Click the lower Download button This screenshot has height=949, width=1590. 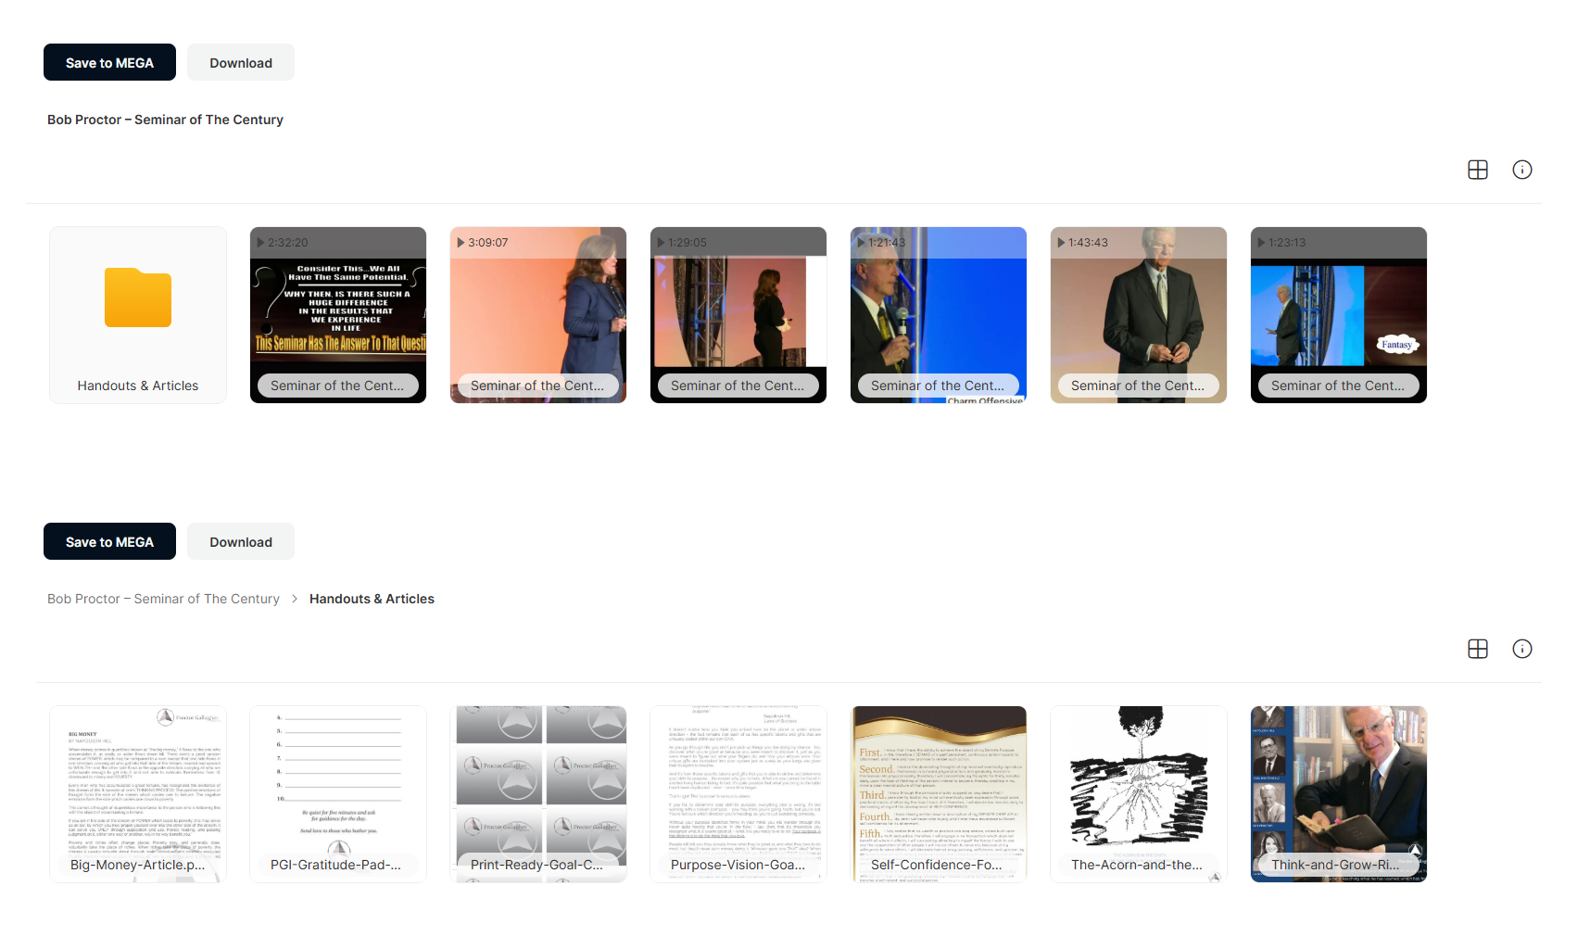tap(241, 541)
